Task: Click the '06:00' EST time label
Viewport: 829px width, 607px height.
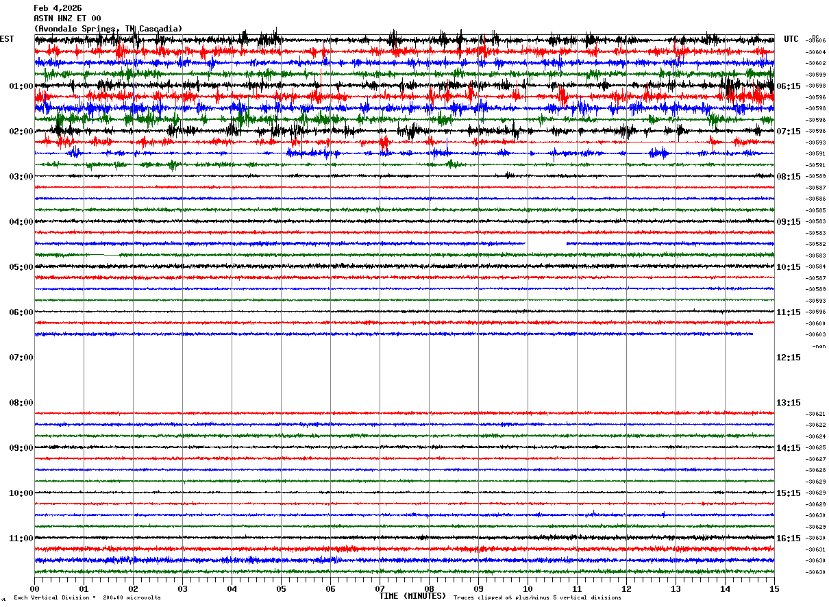Action: point(21,312)
